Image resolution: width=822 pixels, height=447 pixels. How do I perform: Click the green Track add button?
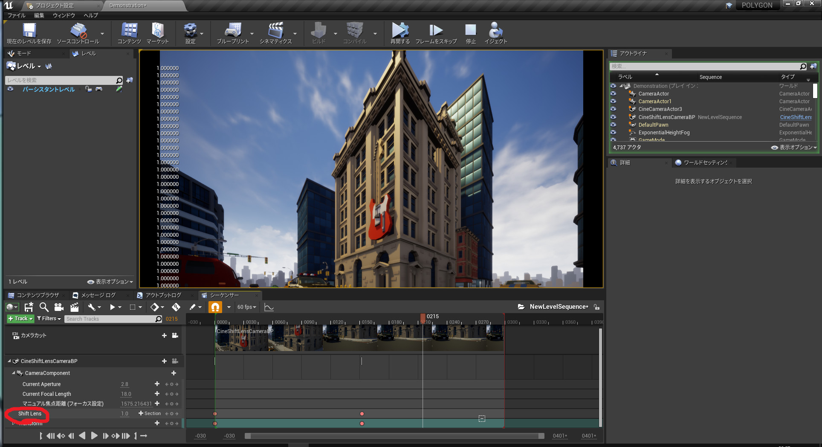click(x=20, y=319)
